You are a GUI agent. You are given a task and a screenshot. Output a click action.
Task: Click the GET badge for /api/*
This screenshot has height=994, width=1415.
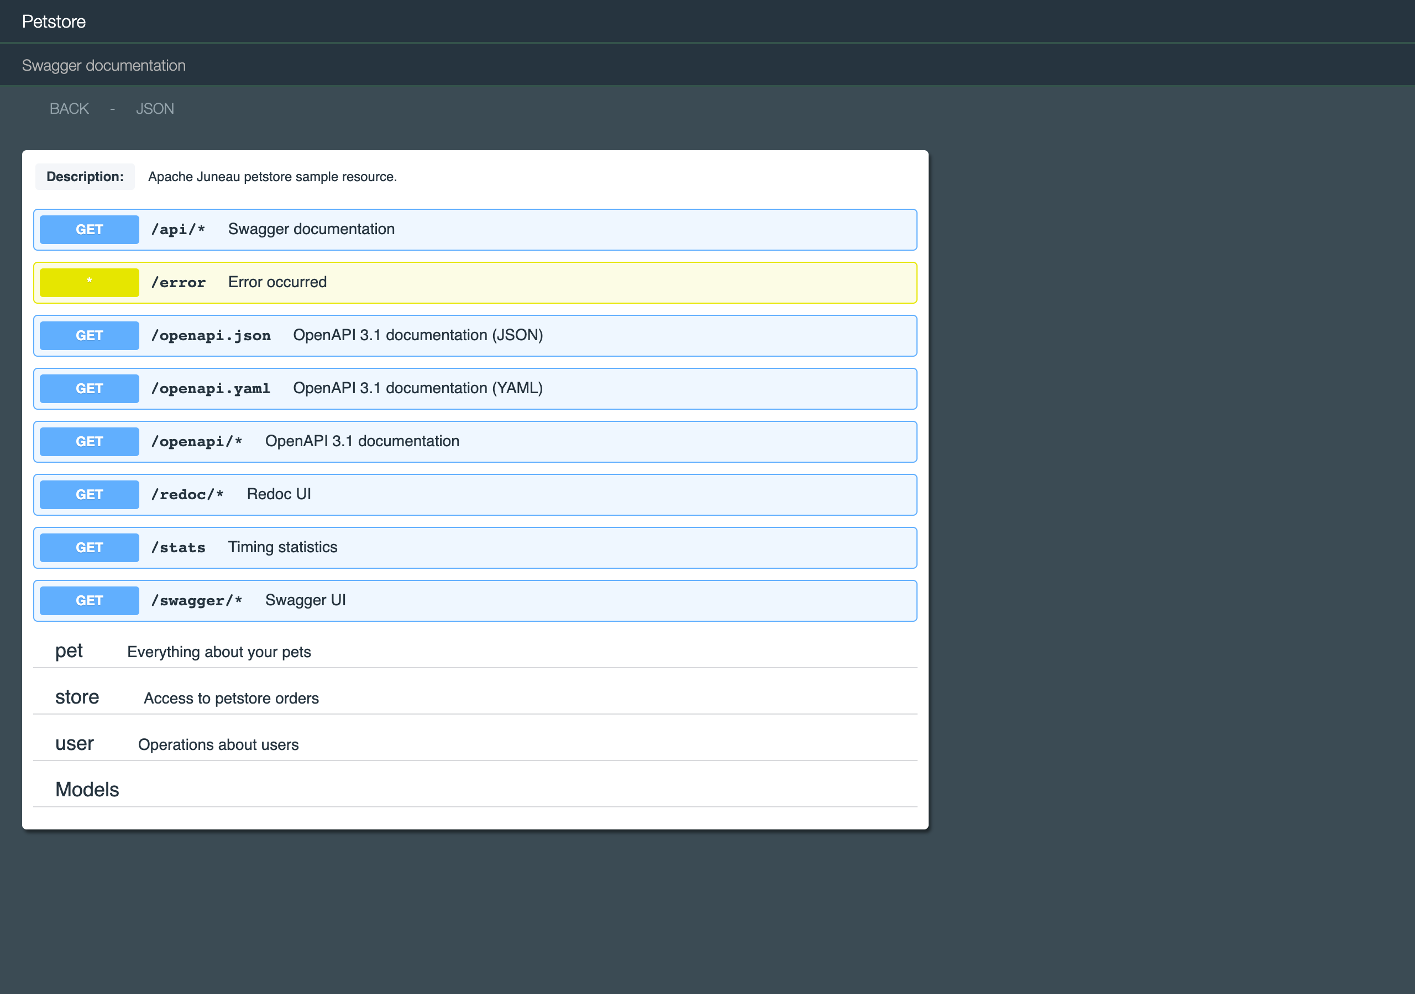tap(90, 230)
